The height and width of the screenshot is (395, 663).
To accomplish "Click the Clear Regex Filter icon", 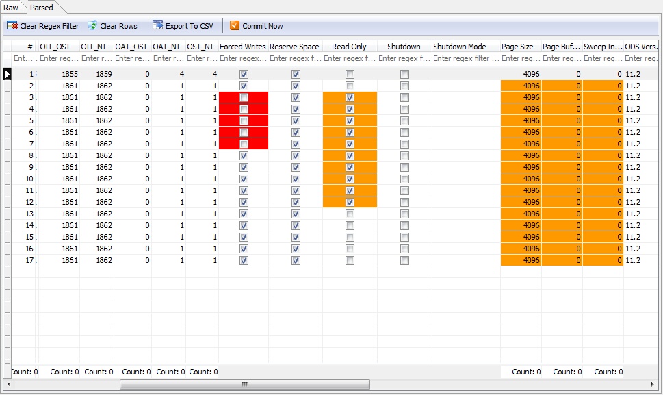I will coord(12,26).
